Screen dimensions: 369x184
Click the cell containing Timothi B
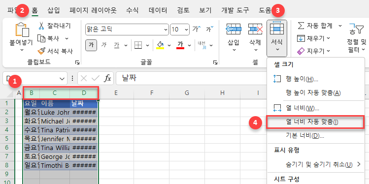tap(55, 165)
